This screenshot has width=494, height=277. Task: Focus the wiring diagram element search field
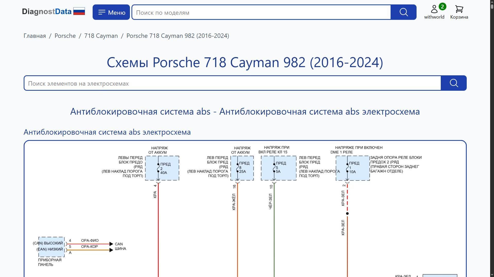coord(233,83)
